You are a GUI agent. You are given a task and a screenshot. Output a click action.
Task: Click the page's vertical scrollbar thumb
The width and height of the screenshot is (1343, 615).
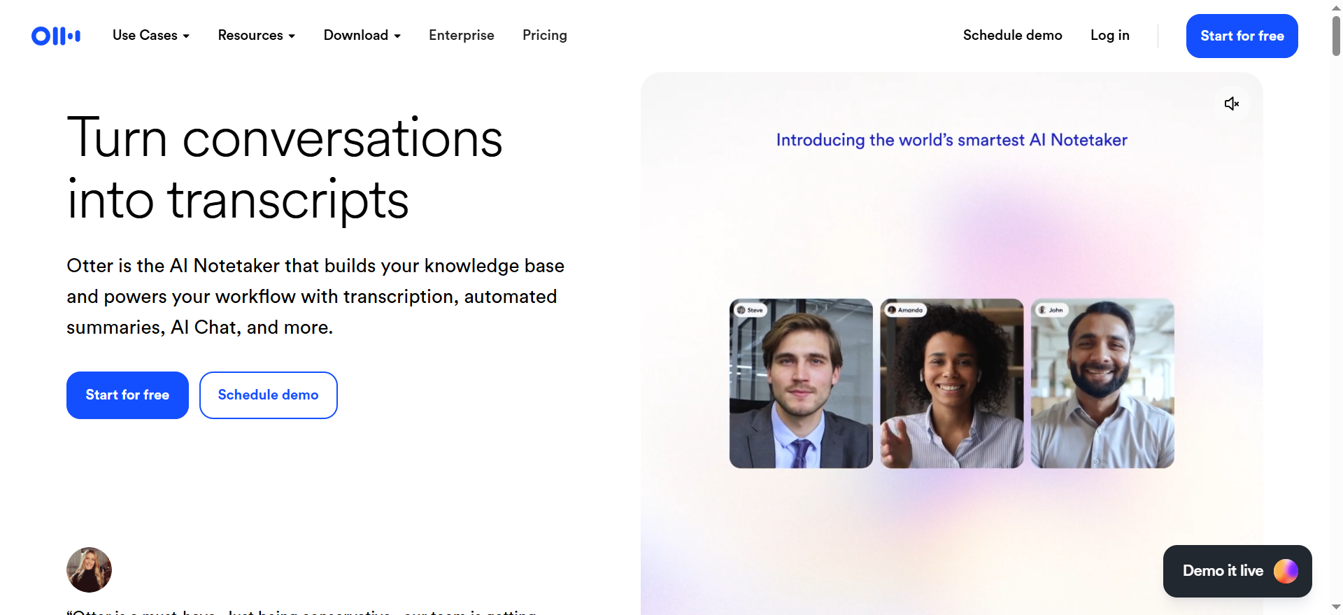point(1336,35)
